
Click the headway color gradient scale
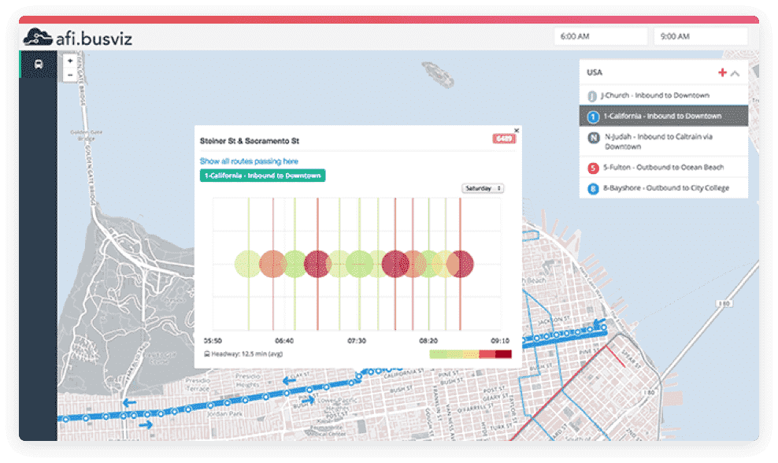coord(470,354)
